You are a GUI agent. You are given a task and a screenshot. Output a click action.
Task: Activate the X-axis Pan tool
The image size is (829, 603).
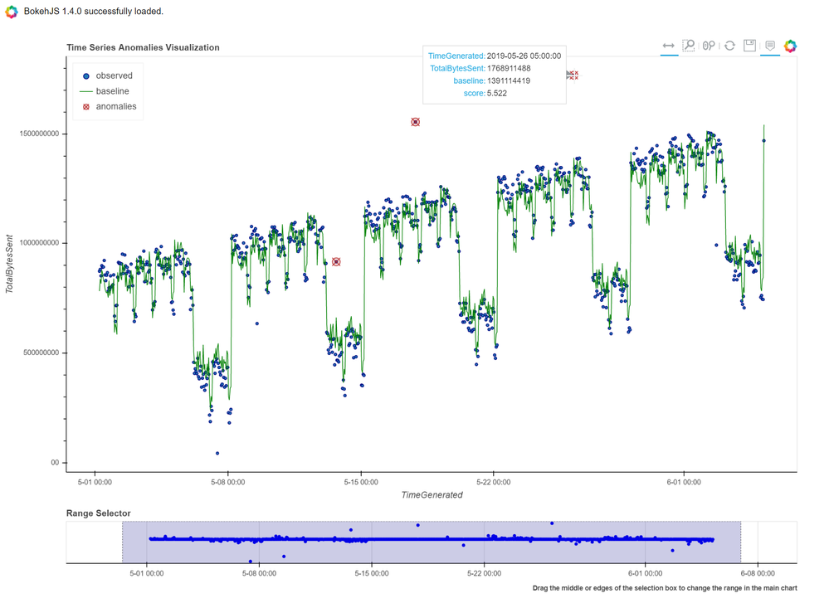(669, 46)
